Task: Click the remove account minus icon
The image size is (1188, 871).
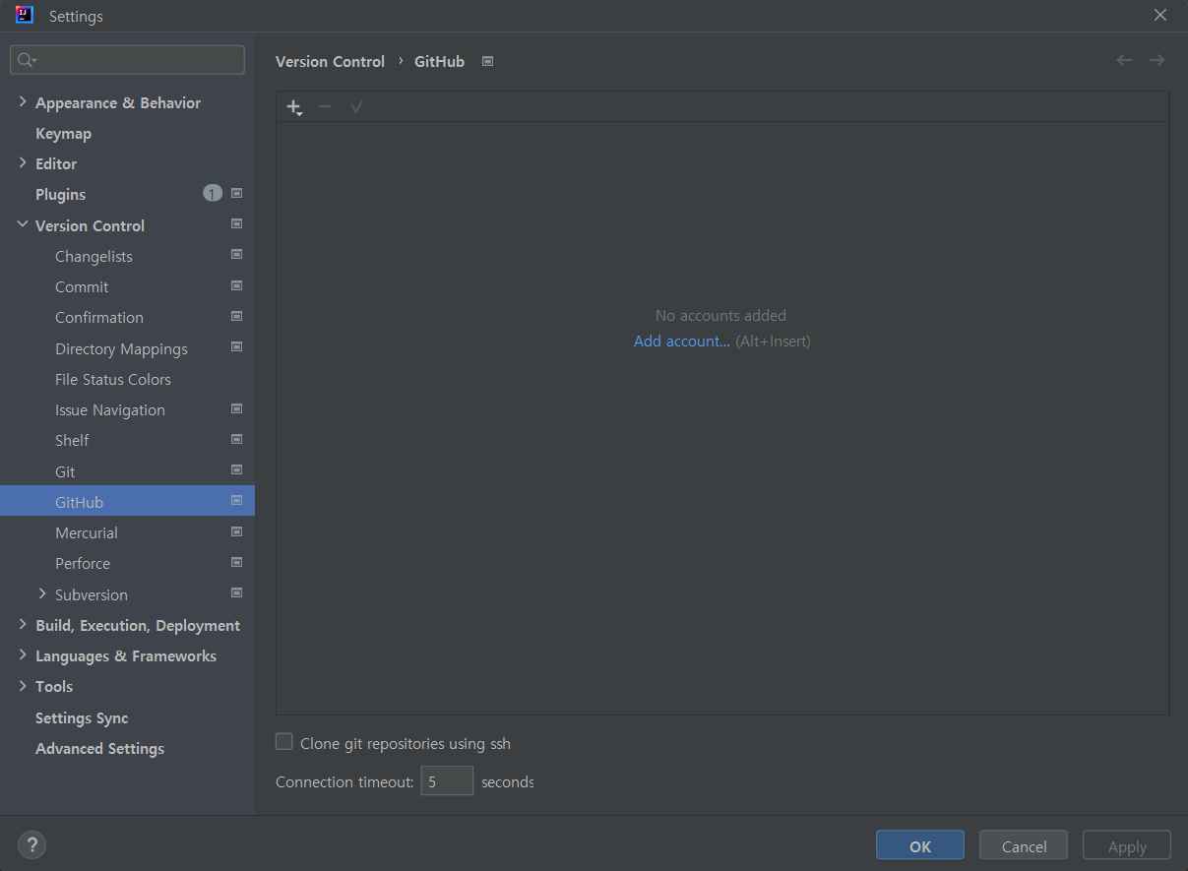Action: (325, 106)
